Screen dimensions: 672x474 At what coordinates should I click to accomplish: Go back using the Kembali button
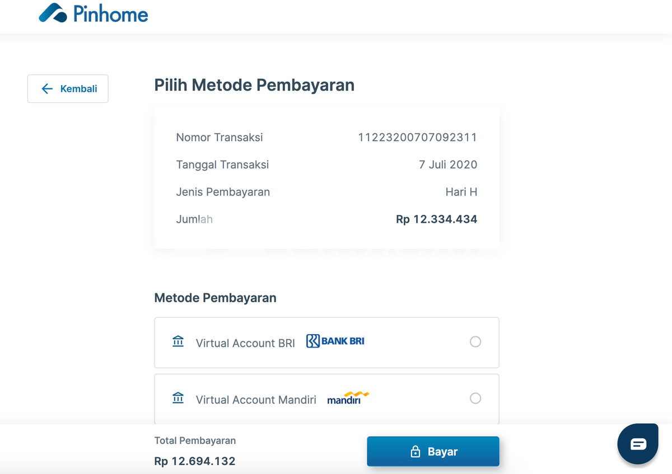pos(68,88)
